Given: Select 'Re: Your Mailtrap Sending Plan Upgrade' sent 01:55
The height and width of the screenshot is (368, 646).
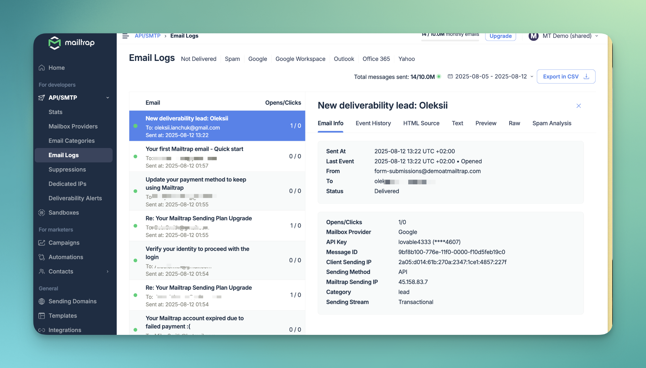Looking at the screenshot, I should (217, 226).
